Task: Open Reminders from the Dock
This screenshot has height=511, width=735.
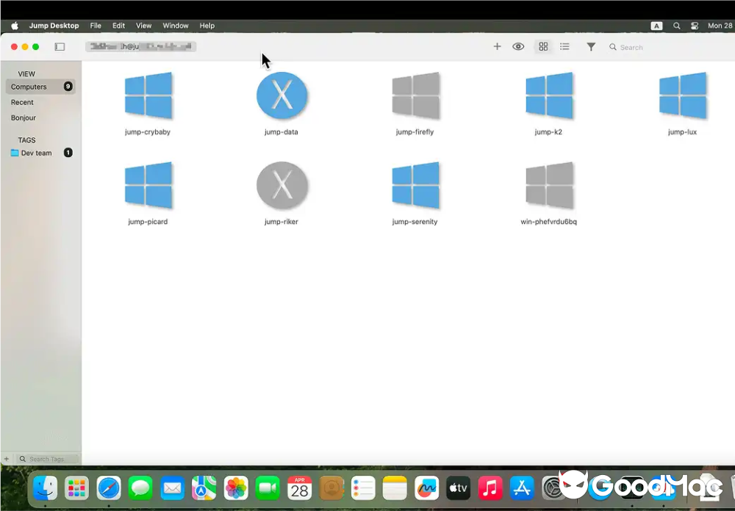Action: coord(363,488)
